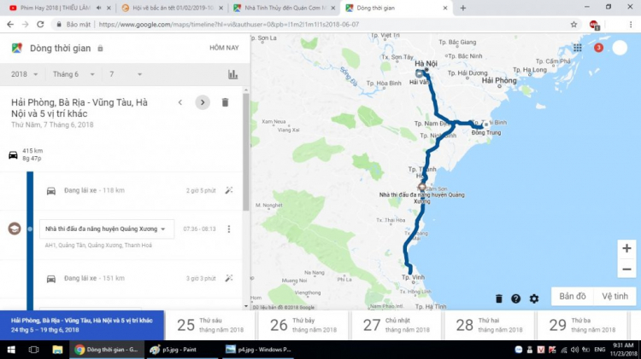This screenshot has height=359, width=641.
Task: Switch to Hỏi về bắc ăn tết tab
Action: pos(171,8)
